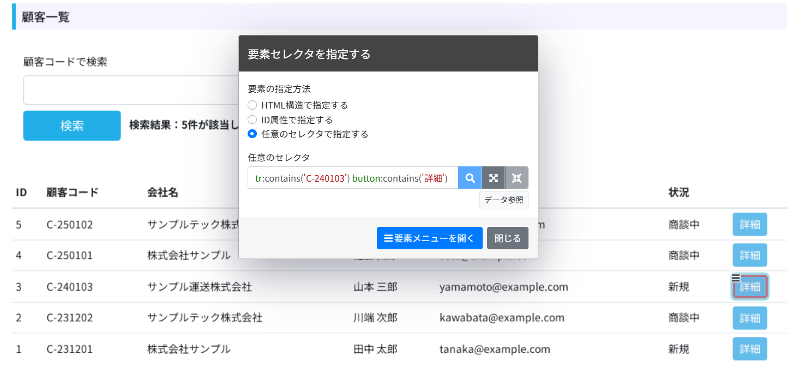Click the '顧客コード' column header

[73, 193]
